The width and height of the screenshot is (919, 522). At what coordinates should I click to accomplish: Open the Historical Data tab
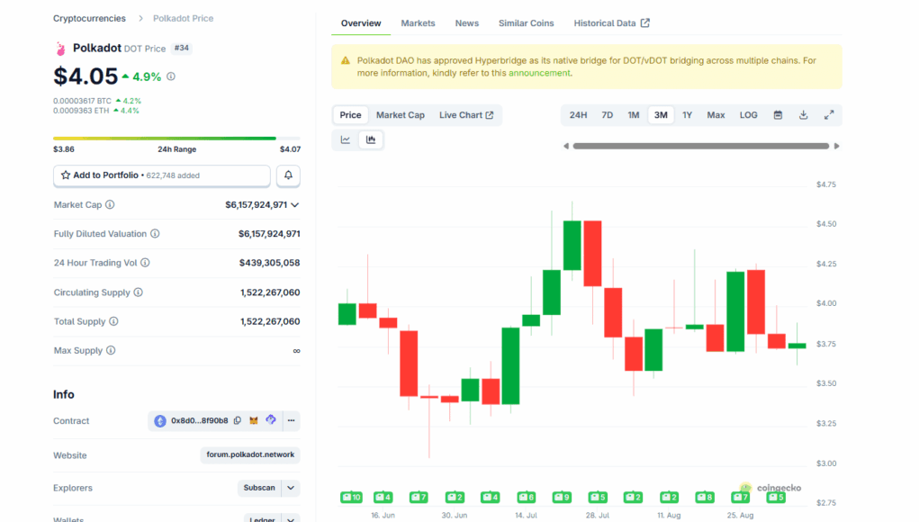(612, 23)
